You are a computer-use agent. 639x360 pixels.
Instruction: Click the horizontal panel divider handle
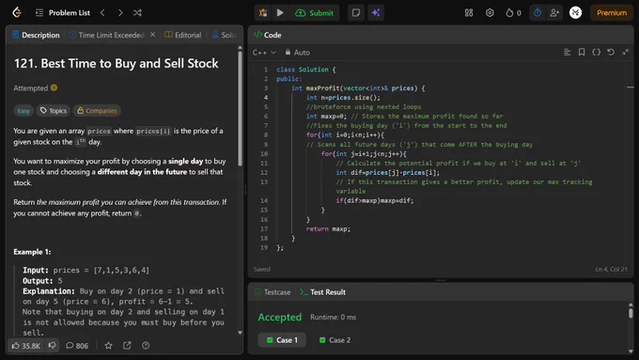441,280
